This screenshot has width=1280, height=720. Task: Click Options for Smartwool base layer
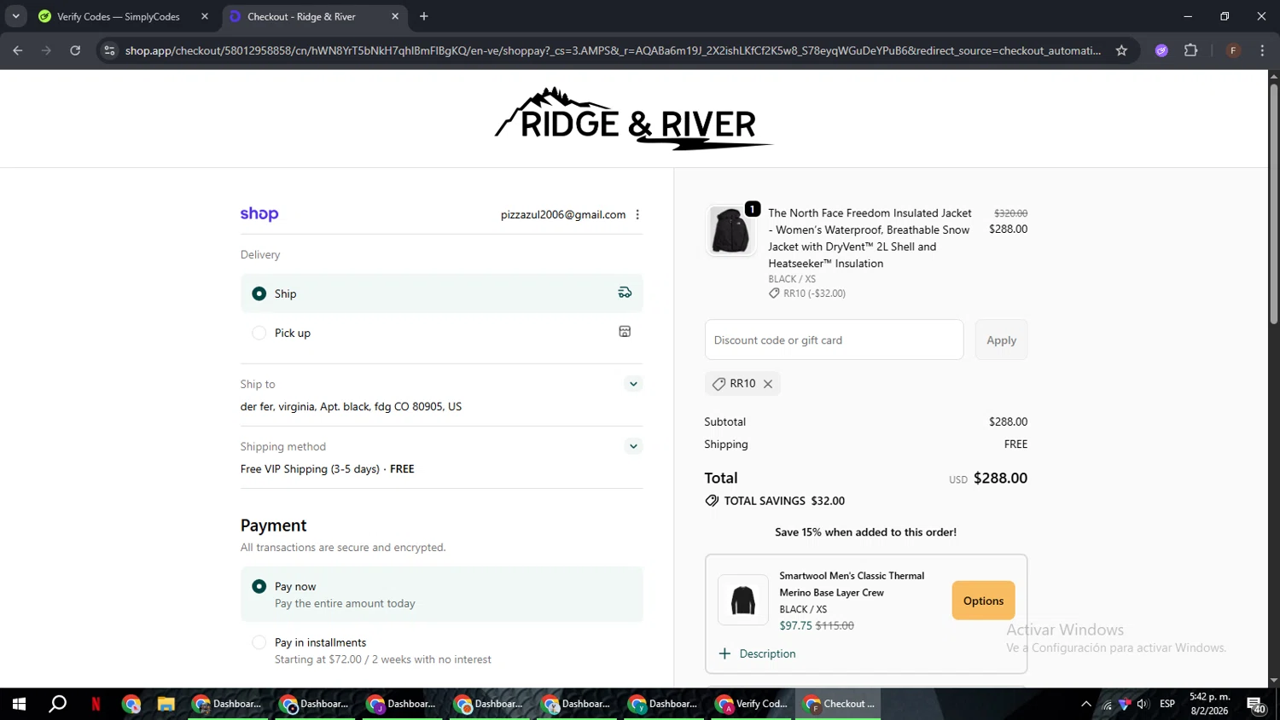pos(983,601)
